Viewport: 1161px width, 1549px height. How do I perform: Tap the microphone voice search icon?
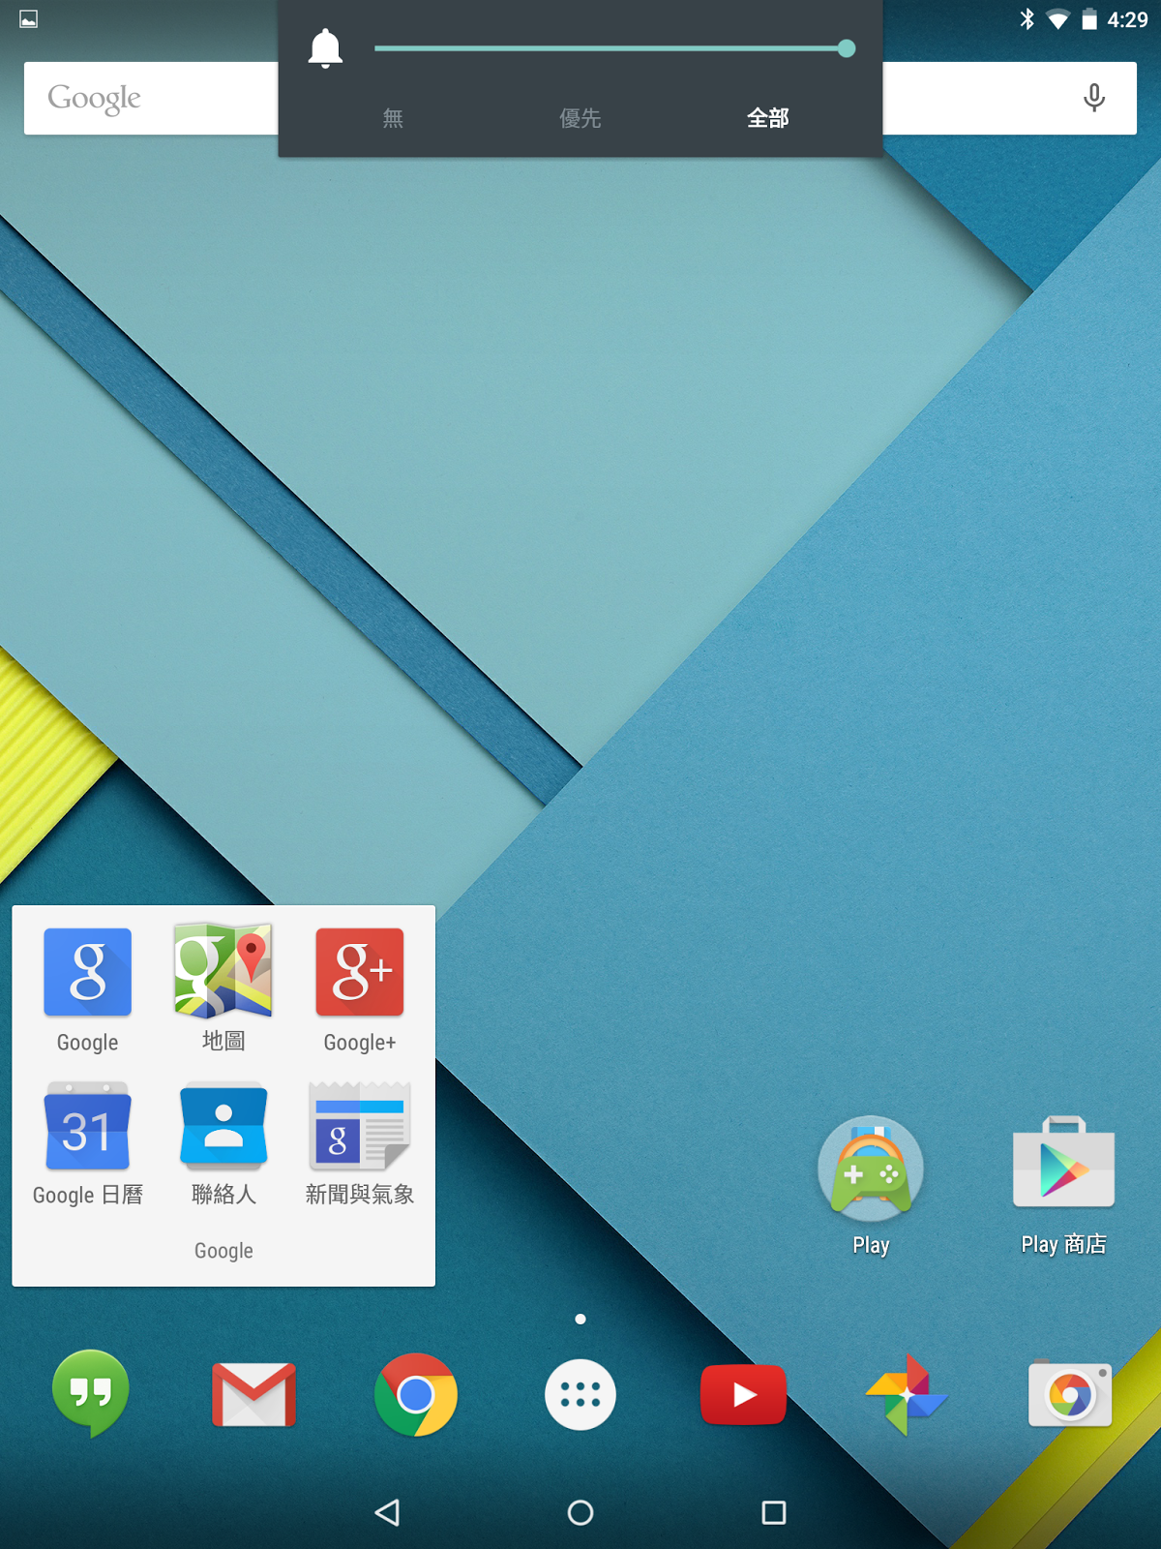click(x=1094, y=98)
